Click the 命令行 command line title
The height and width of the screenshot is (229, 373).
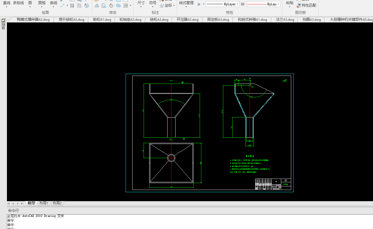(x=14, y=210)
